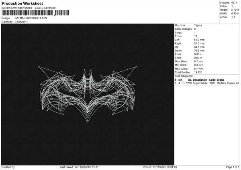This screenshot has width=241, height=170.
Task: Click the Min Stitch value 0.3 mm
Action: click(x=198, y=65)
